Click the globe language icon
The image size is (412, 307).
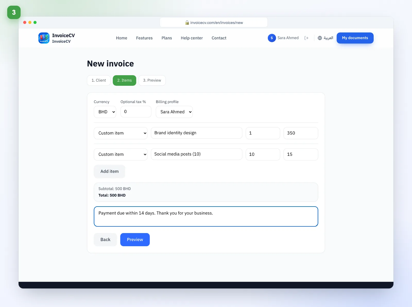point(320,38)
